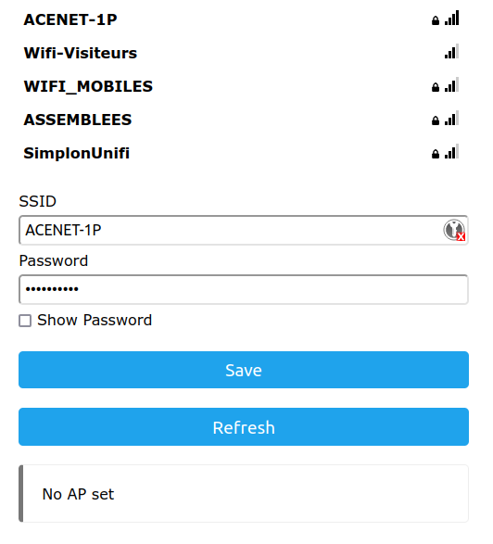Refresh the network list

coord(244,427)
